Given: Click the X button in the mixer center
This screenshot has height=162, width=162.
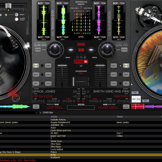Looking at the screenshot, I should pyautogui.click(x=85, y=57).
